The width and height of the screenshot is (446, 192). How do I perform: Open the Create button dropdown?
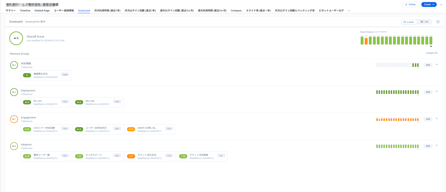tap(429, 5)
